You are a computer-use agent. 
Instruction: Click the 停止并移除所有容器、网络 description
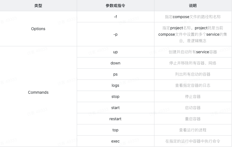[193, 63]
